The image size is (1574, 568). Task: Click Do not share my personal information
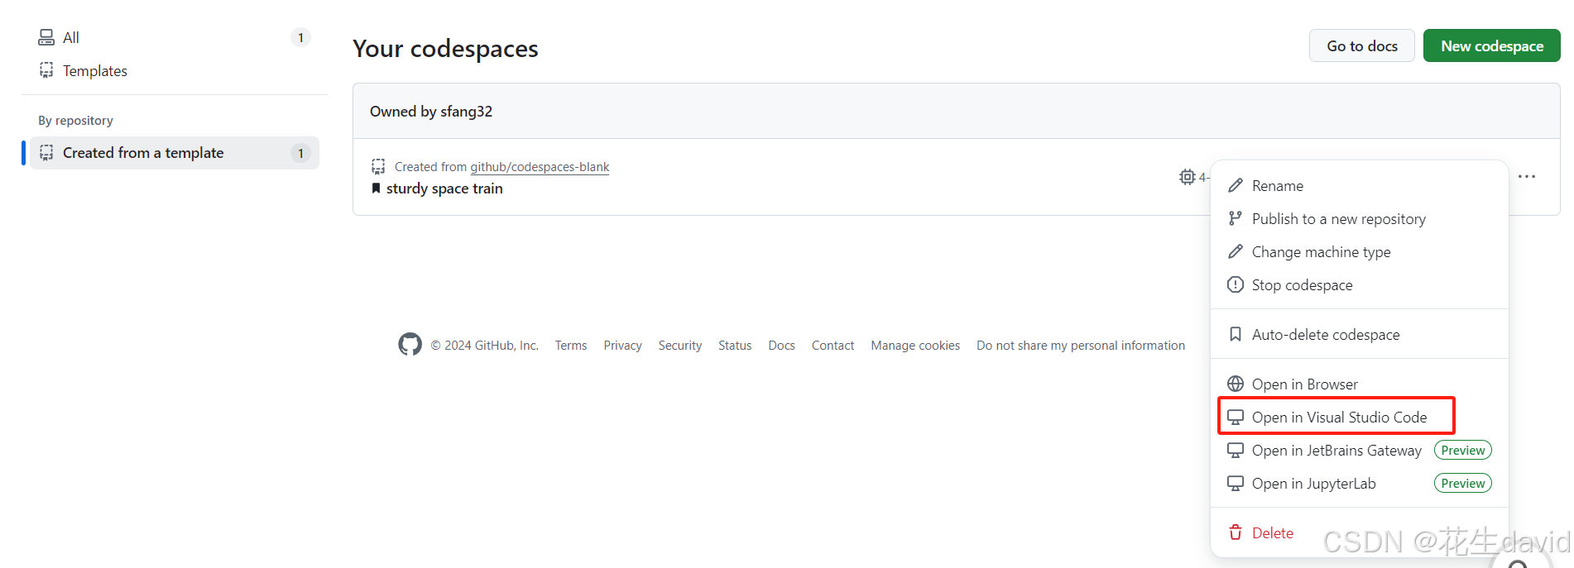pos(1081,345)
